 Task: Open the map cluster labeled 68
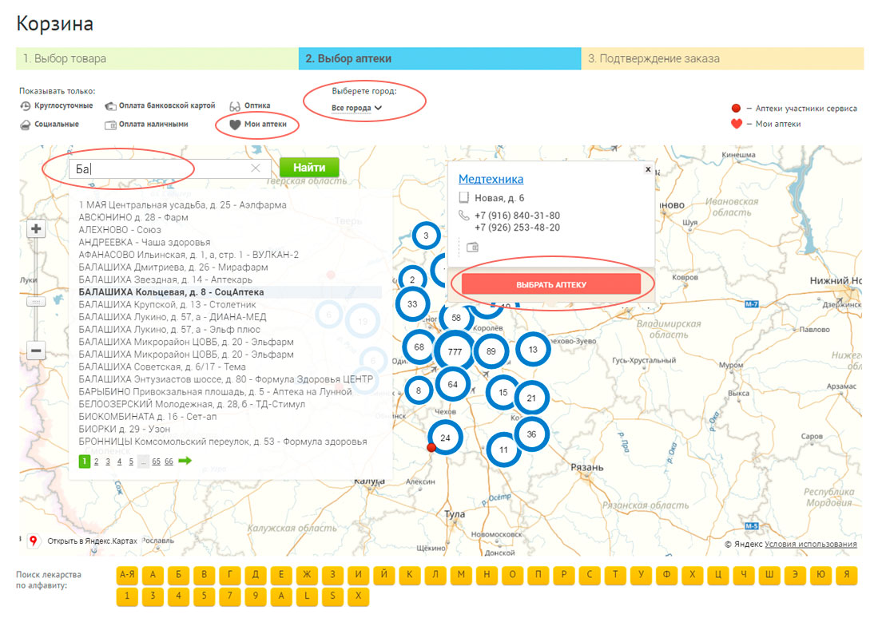pos(419,347)
